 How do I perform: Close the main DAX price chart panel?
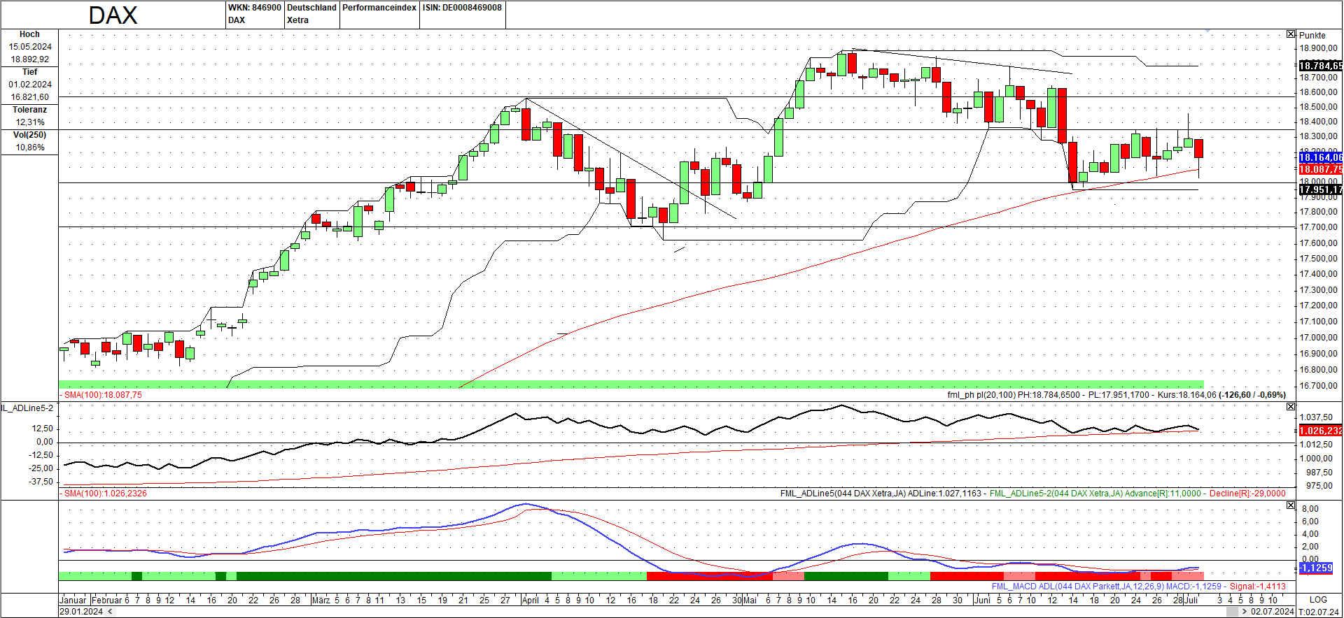point(1291,34)
